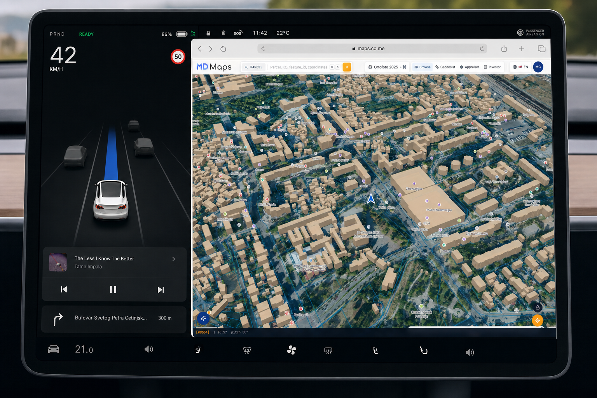
Task: Click the seat heater icon right of rear defrost
Action: point(375,351)
